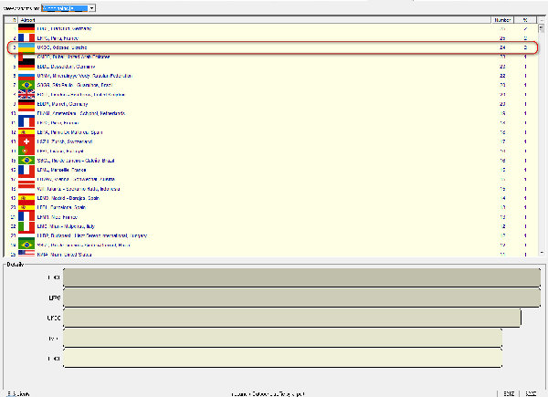Select the Zurich, Switzerland entry text
Viewport: 548px width, 397px height.
65,141
